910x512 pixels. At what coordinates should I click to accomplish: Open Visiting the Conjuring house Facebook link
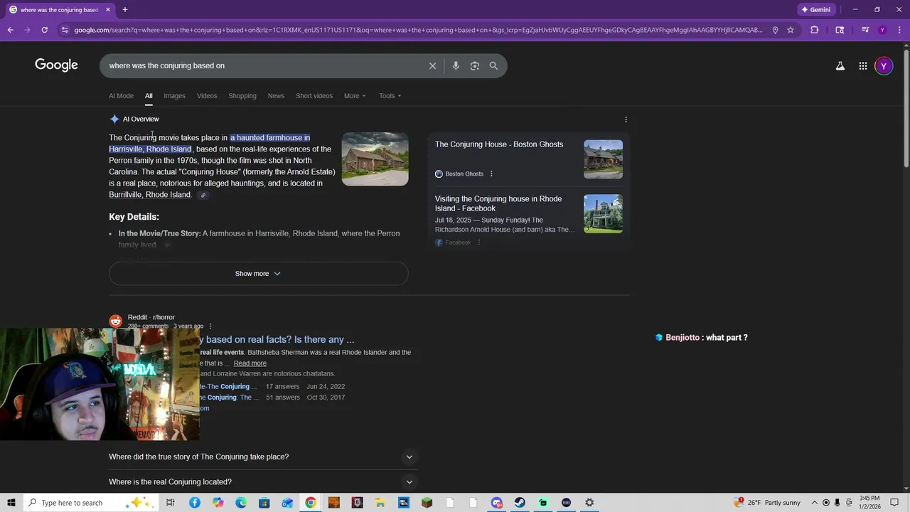pos(498,203)
